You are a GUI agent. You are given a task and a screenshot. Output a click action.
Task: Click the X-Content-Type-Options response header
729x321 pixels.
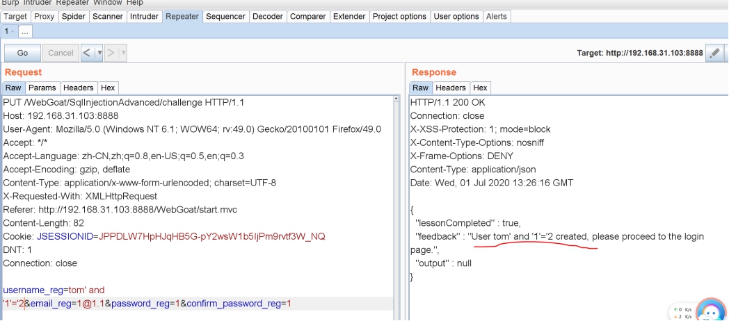477,142
